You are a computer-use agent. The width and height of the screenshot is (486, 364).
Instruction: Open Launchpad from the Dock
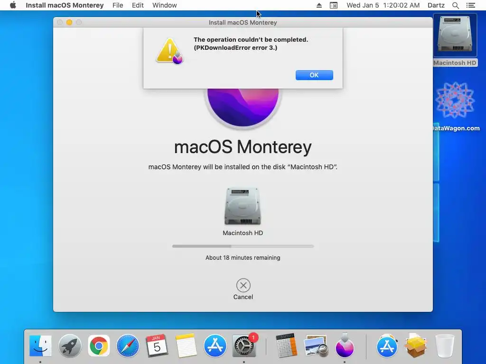pyautogui.click(x=70, y=346)
